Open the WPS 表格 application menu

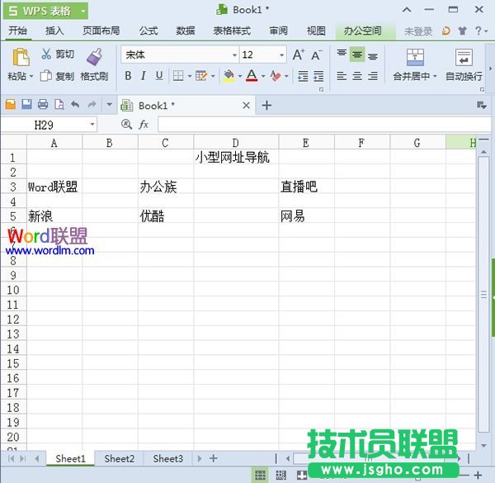[45, 11]
